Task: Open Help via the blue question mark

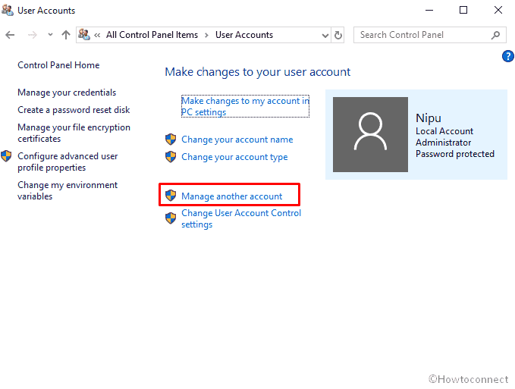Action: (507, 56)
